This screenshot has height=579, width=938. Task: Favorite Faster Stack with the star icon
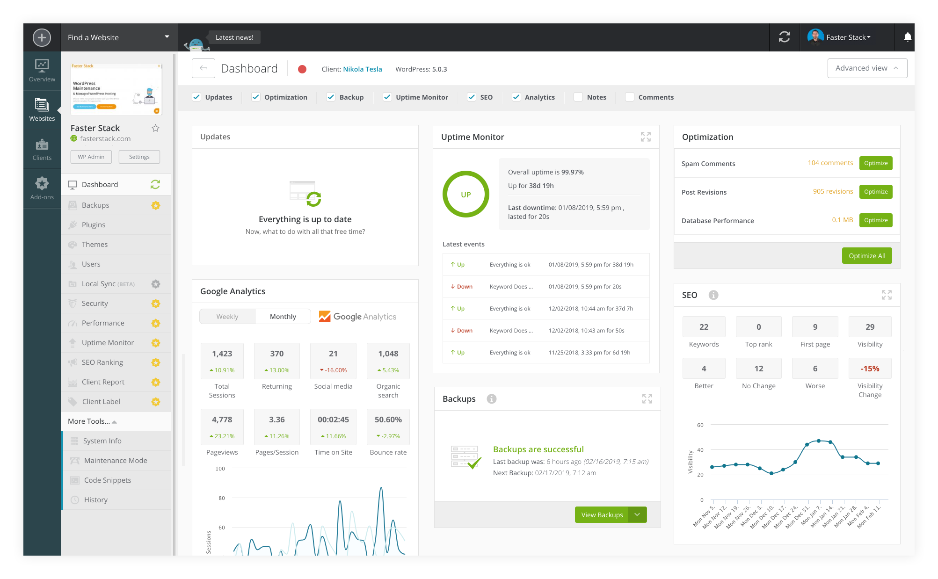(x=155, y=128)
